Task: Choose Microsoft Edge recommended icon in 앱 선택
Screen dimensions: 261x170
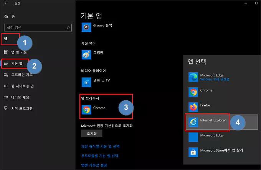Action: (193, 77)
